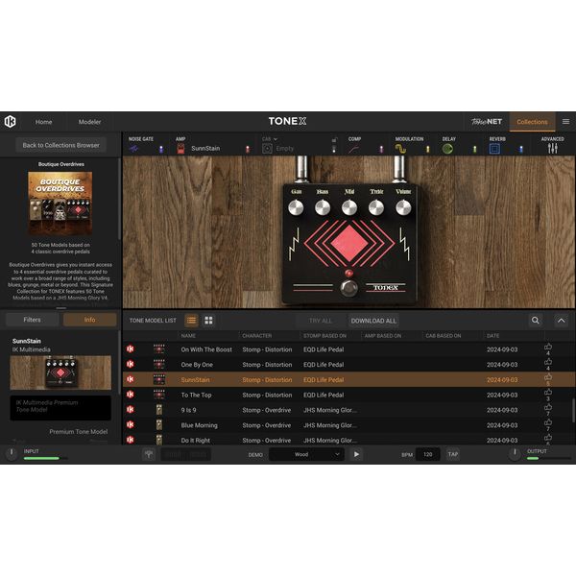This screenshot has width=576, height=576.
Task: Click the IK Multimedia logo icon
Action: [x=10, y=121]
